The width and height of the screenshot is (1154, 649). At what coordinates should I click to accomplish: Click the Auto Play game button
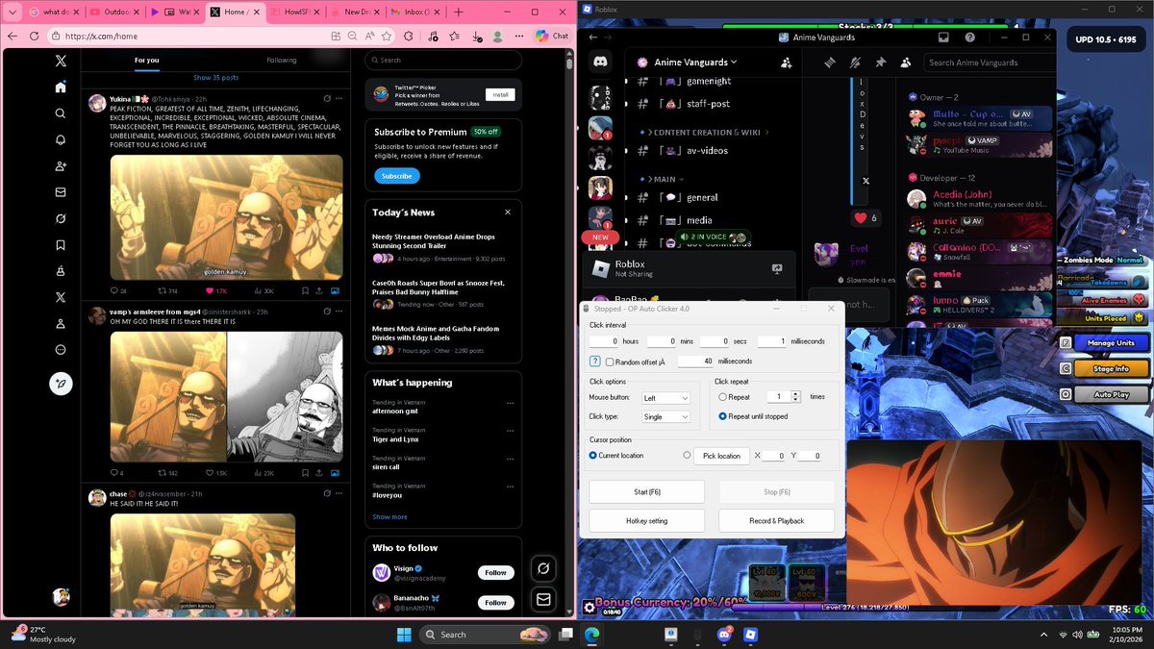(x=1111, y=394)
